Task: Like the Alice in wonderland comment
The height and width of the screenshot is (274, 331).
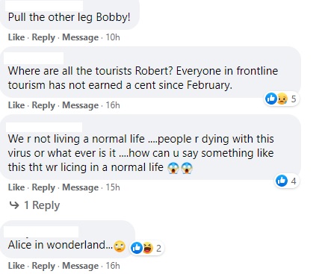Action: pos(16,266)
